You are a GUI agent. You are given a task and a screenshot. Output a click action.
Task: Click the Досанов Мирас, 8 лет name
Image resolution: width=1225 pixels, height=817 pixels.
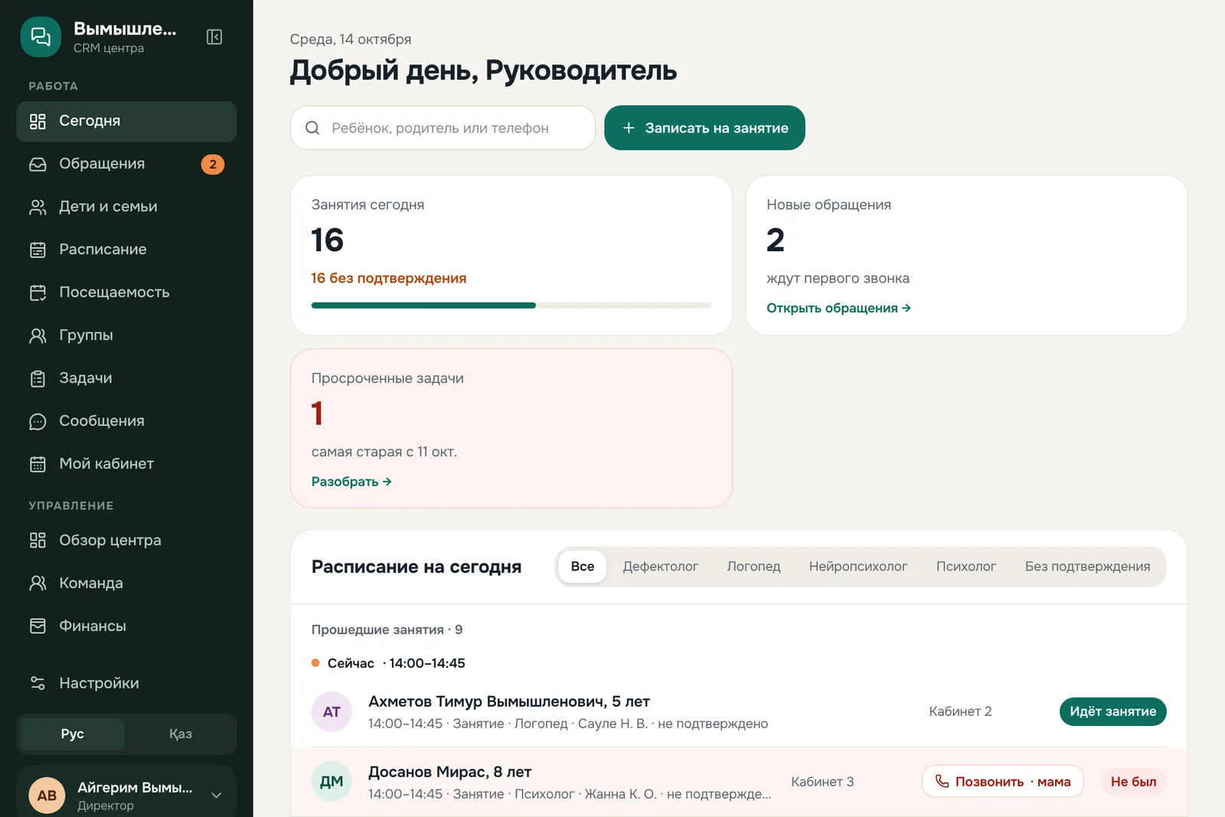pyautogui.click(x=450, y=772)
